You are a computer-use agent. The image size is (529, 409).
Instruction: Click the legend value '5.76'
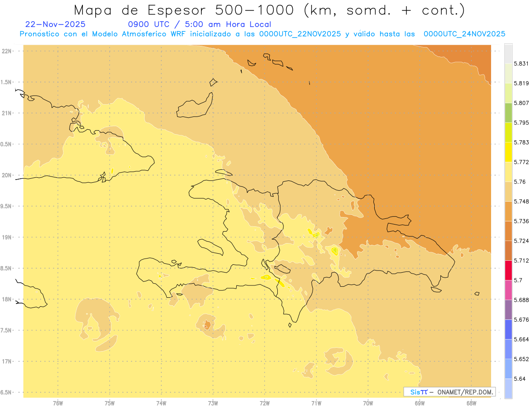click(x=520, y=182)
